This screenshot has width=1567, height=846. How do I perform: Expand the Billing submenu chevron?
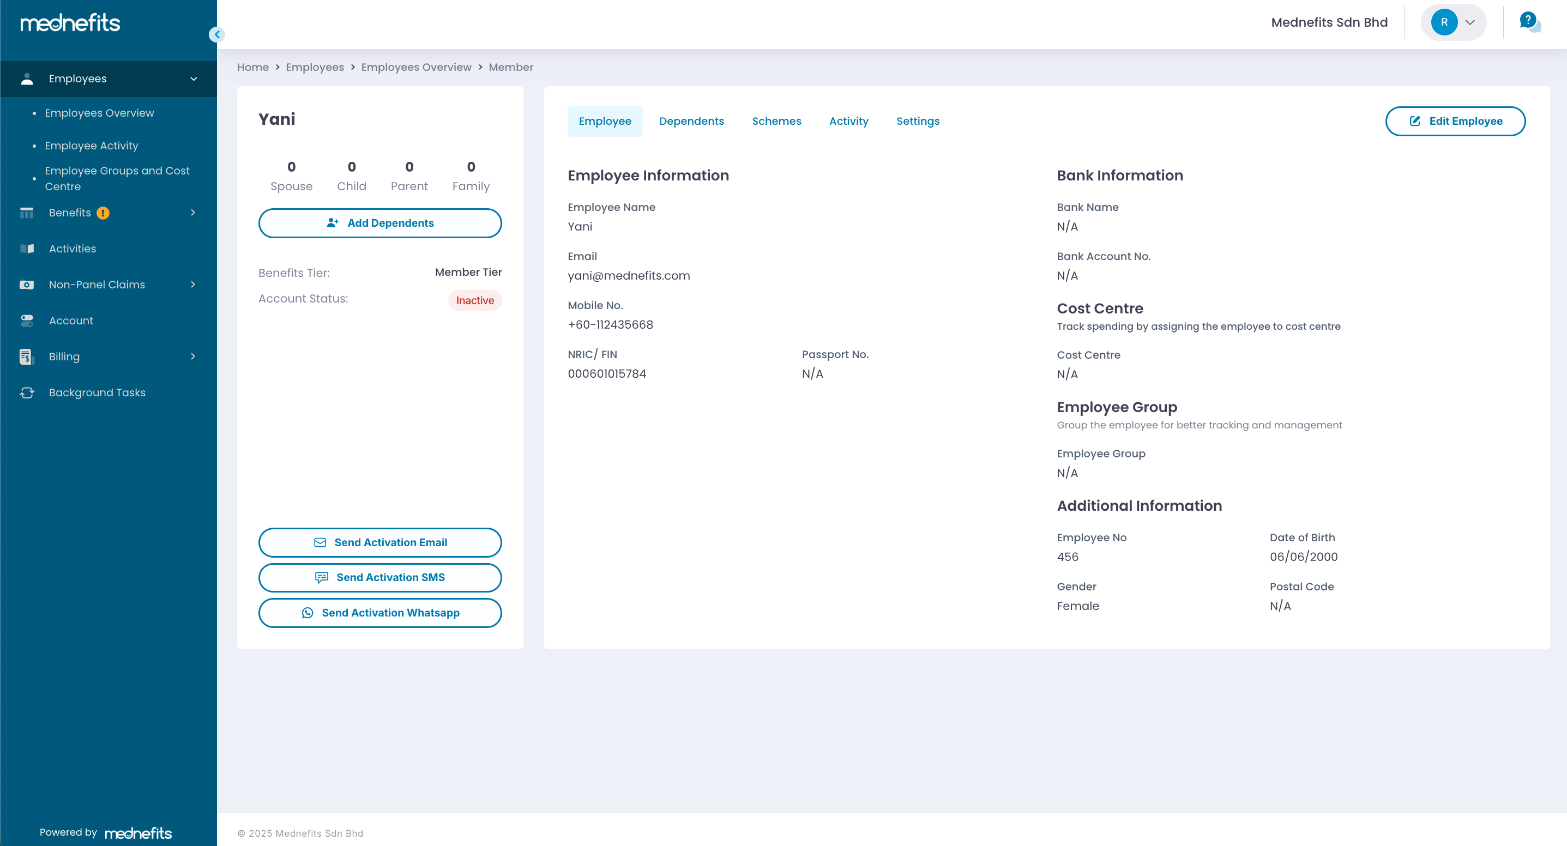(x=193, y=356)
